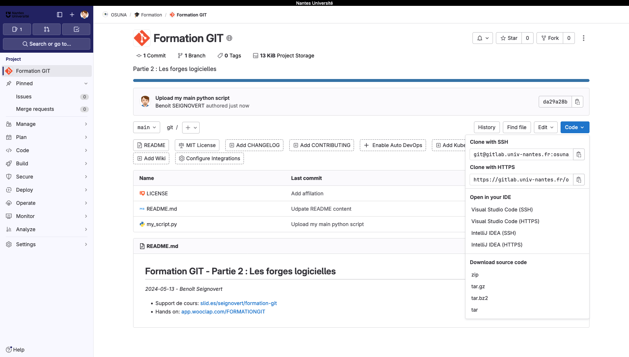Expand the Settings menu
Viewport: 629px width, 357px height.
coord(47,244)
